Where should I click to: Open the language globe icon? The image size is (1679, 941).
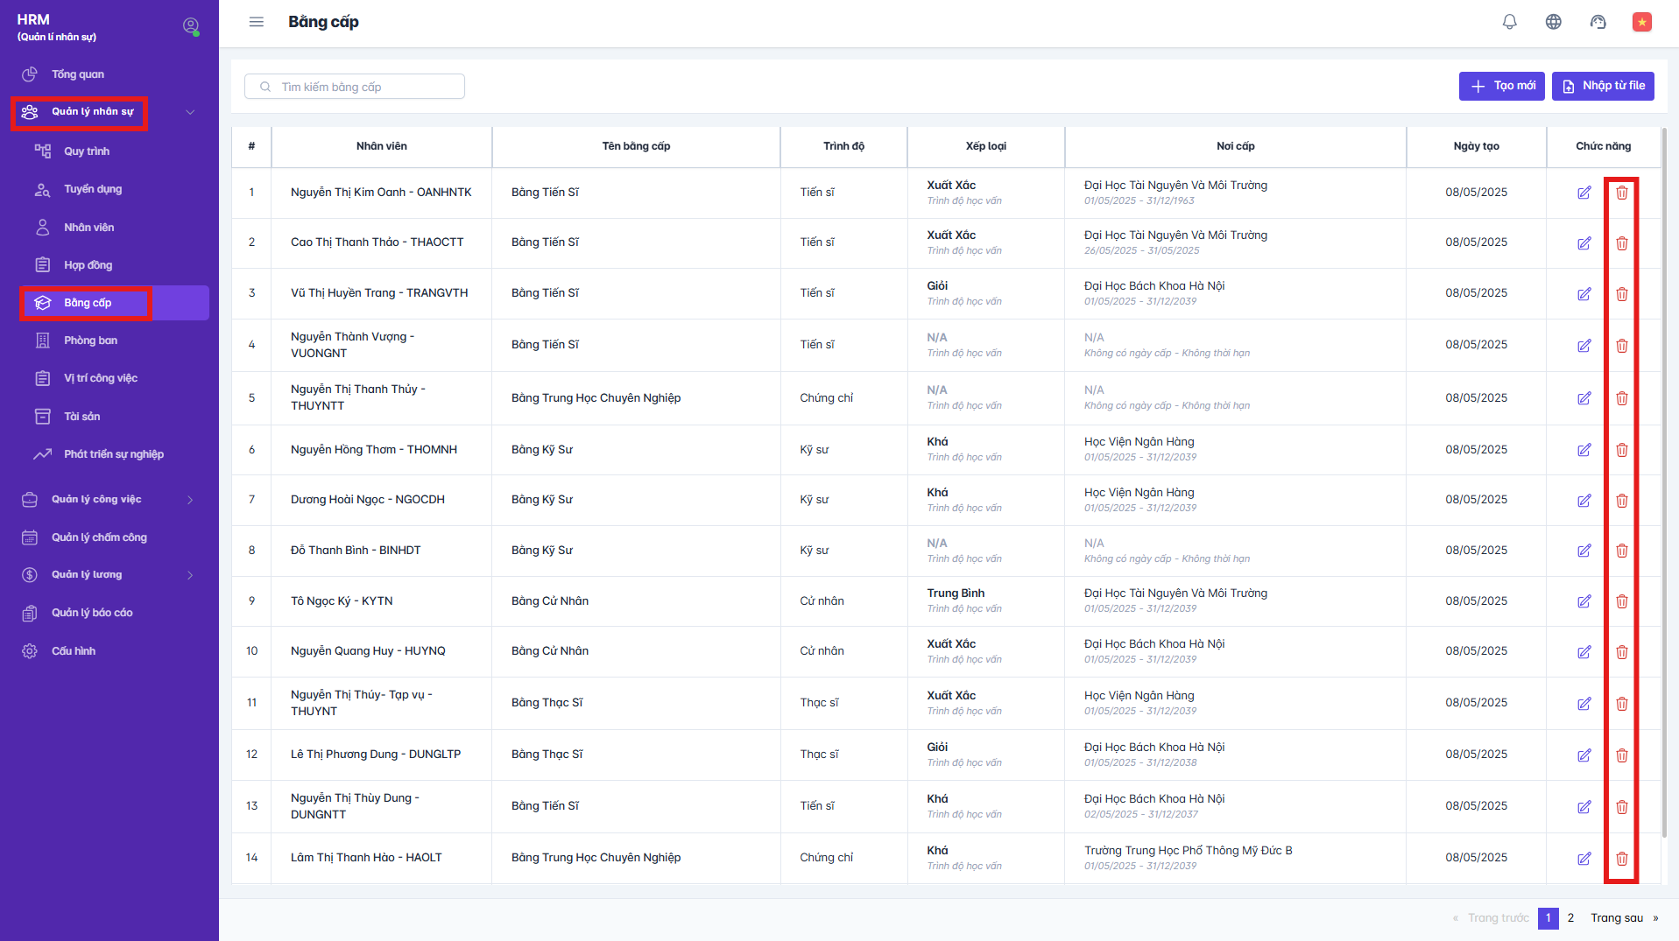tap(1553, 22)
